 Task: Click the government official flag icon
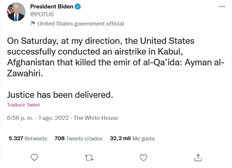33,23
